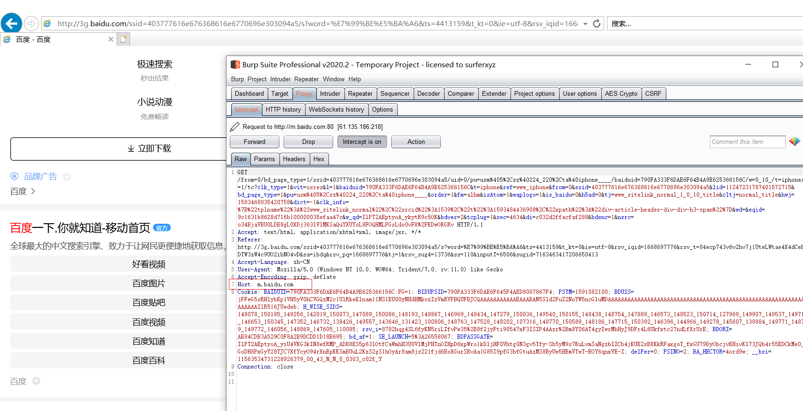
Task: Click the pencil edit icon beside Request to
Action: [x=235, y=127]
